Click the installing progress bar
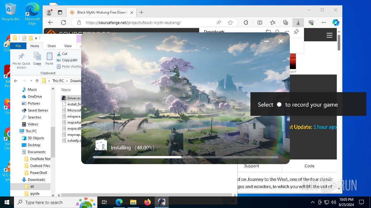Viewport: 371px width, 208px height. coord(185,157)
